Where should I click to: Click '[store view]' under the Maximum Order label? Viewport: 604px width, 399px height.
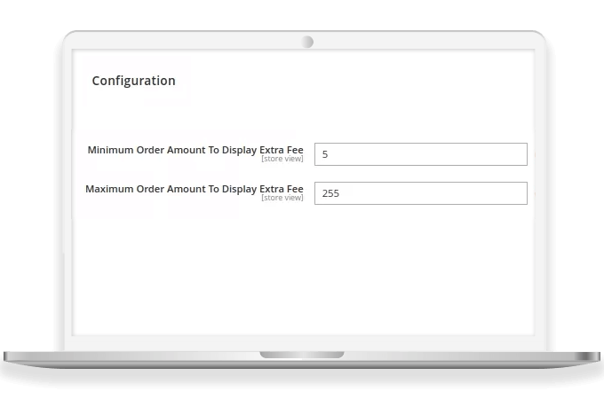[282, 198]
